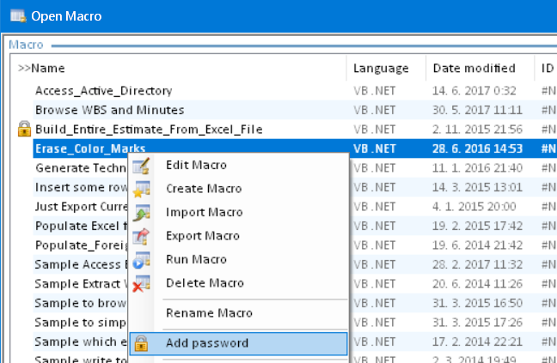This screenshot has width=557, height=363.
Task: Click the Open Macro window title icon
Action: click(x=16, y=15)
